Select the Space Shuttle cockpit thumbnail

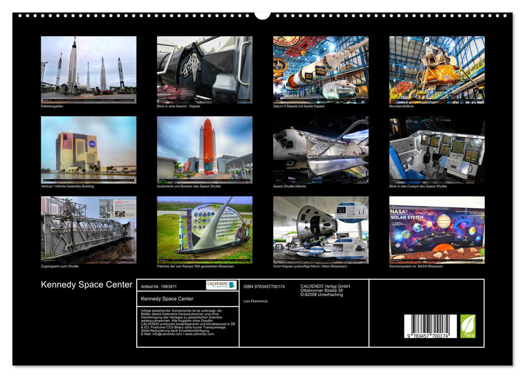(437, 150)
